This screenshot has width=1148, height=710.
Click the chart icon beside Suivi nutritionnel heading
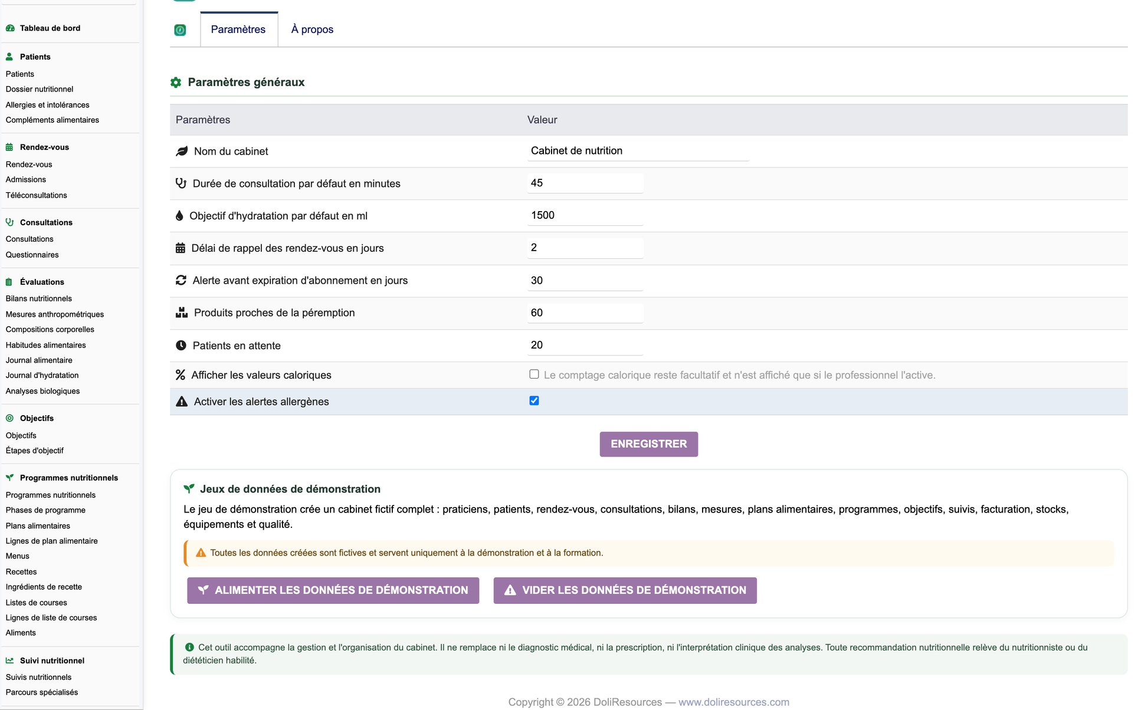click(x=9, y=660)
